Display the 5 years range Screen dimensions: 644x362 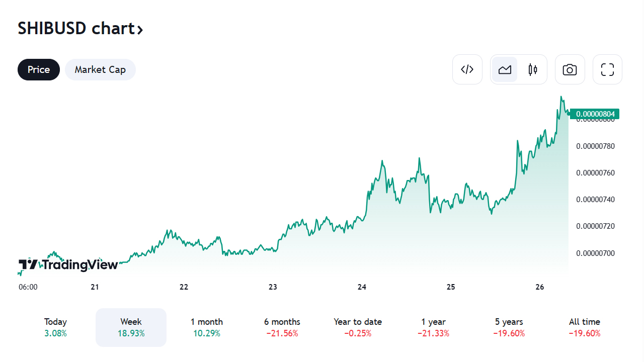pyautogui.click(x=509, y=327)
